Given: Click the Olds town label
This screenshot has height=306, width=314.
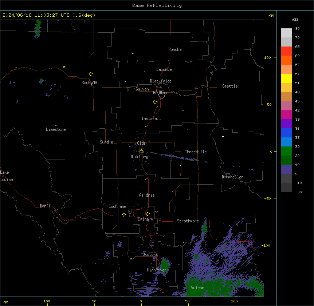Looking at the screenshot, I should click(x=141, y=143).
